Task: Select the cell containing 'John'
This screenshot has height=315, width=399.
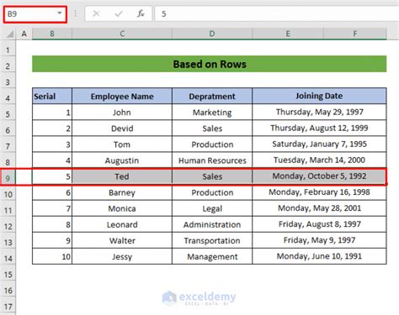Action: [x=122, y=113]
